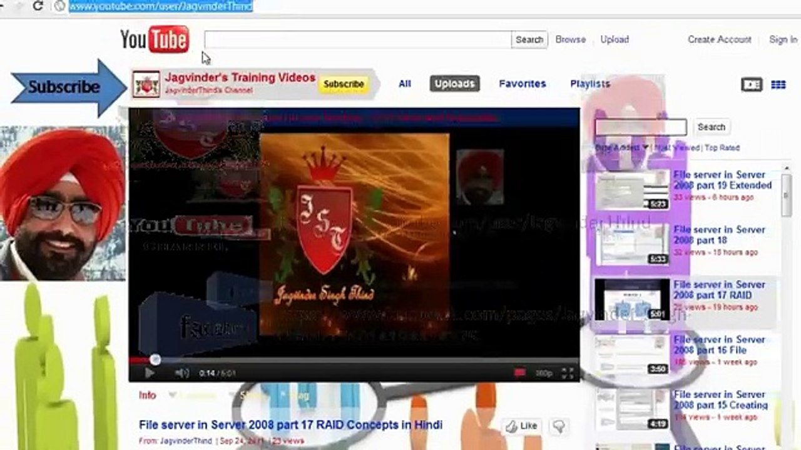Sort channel videos by Most Viewed
This screenshot has height=450, width=801.
coord(677,148)
